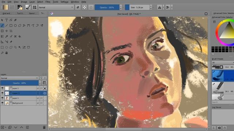Click the Add new layer button
The width and height of the screenshot is (234, 131).
tap(3, 127)
